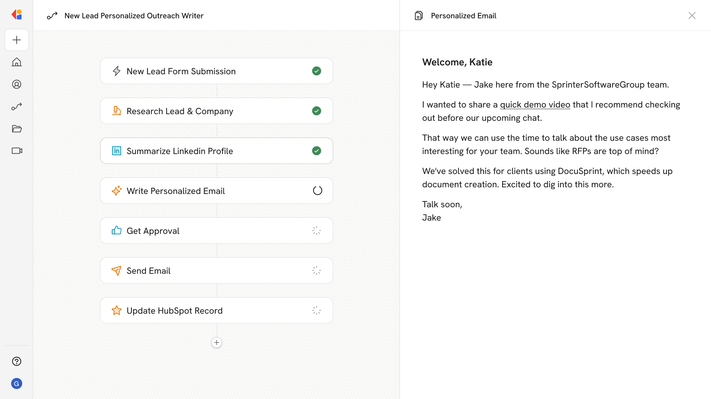Image resolution: width=711 pixels, height=399 pixels.
Task: Open the workflows icon in the sidebar
Action: (x=17, y=106)
